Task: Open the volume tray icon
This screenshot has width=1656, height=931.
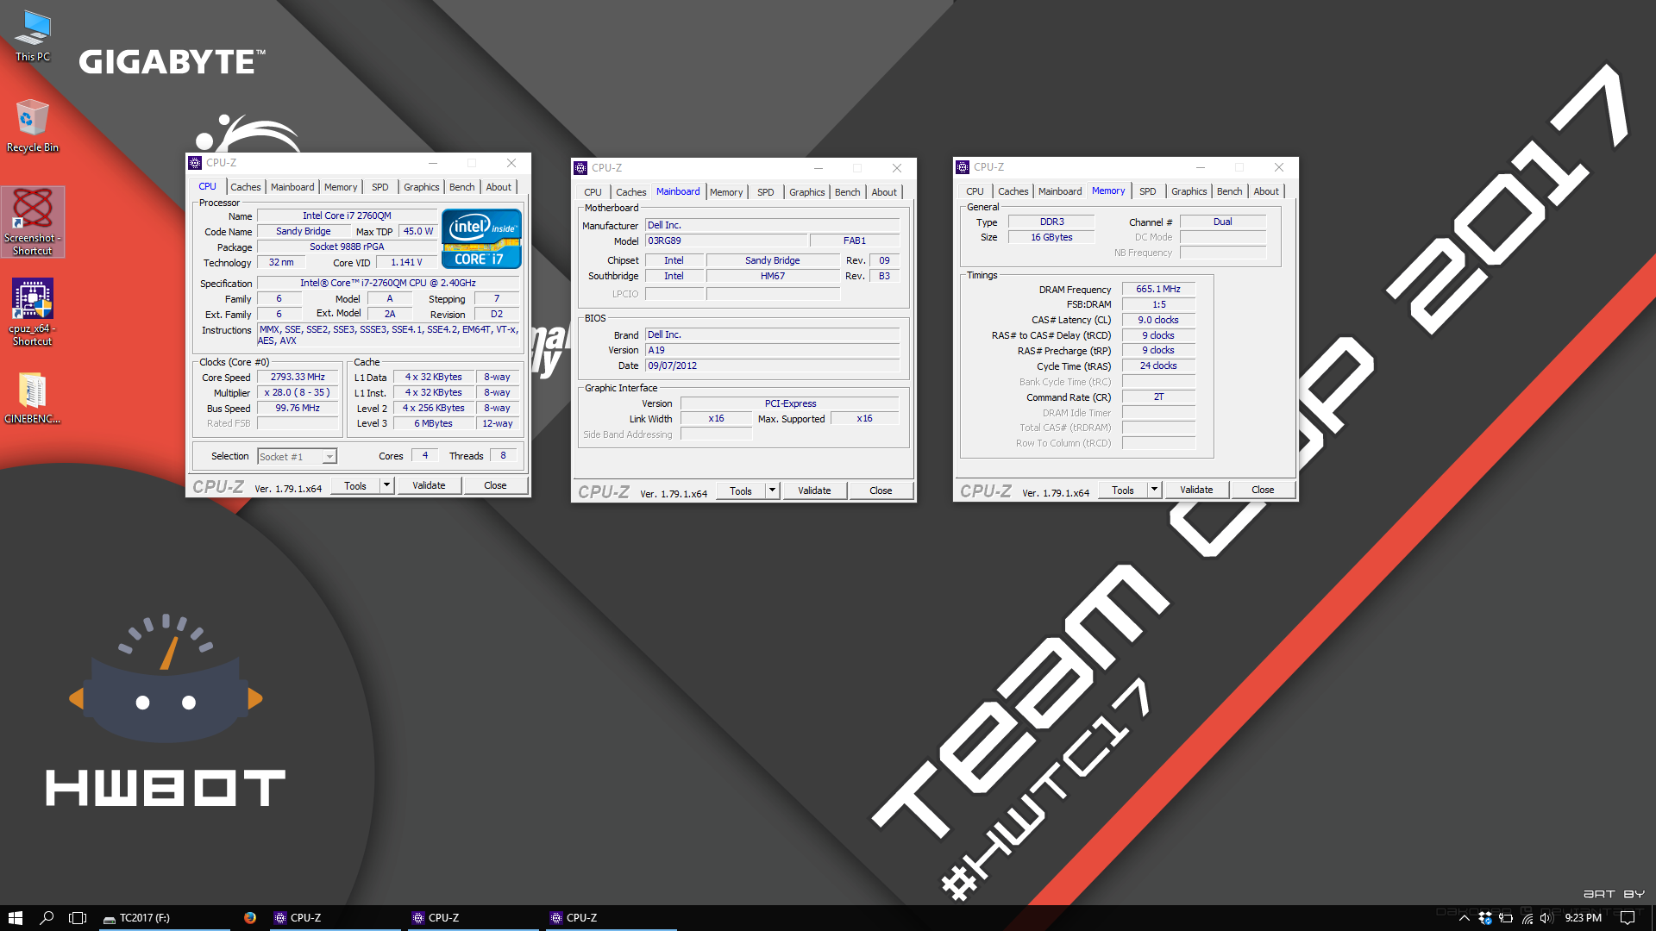Action: pos(1546,918)
